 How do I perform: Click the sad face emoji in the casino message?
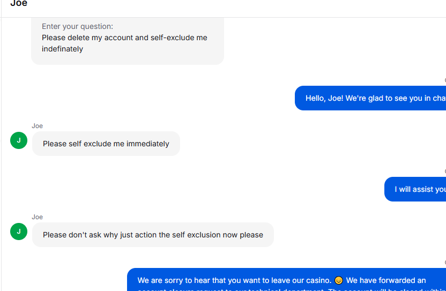[x=338, y=280]
